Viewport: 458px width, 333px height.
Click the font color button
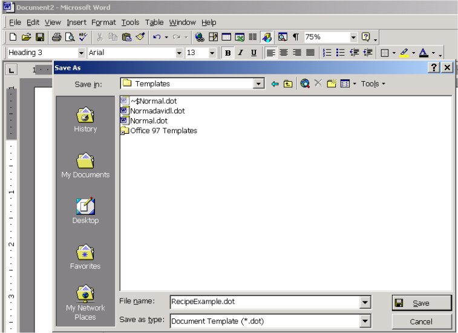point(424,53)
